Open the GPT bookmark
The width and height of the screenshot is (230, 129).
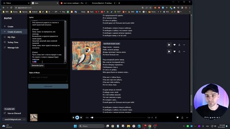pos(55,12)
